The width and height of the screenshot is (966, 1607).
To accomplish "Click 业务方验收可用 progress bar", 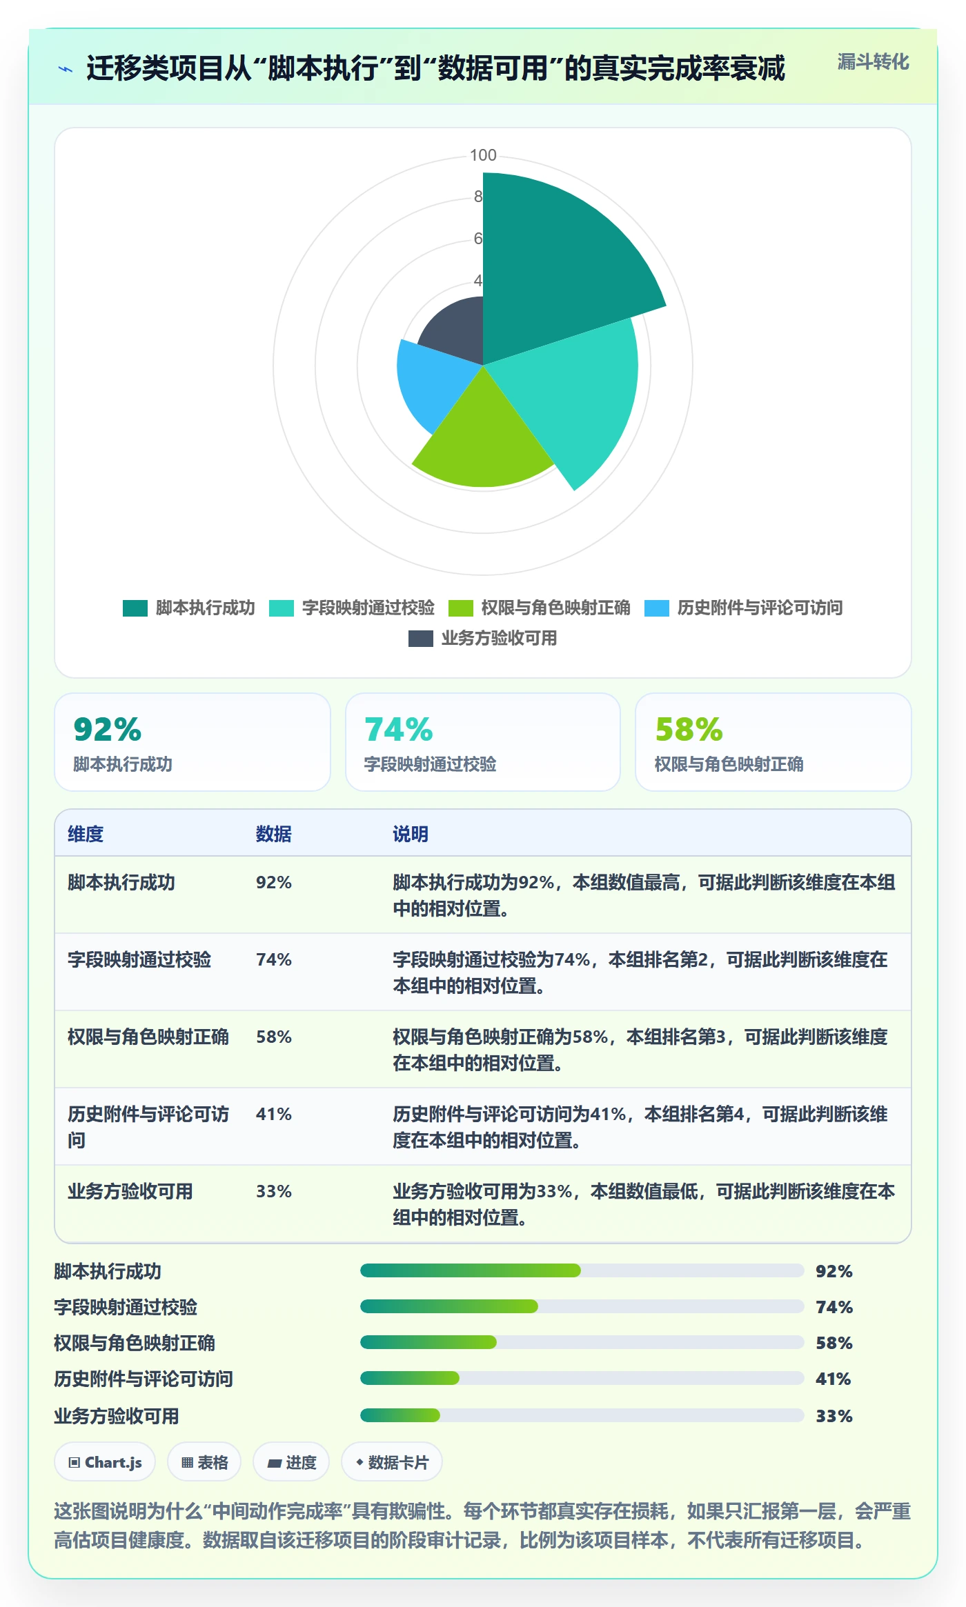I will 582,1415.
